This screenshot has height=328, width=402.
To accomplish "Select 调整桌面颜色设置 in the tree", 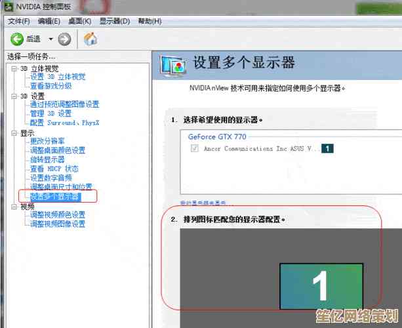I will pyautogui.click(x=58, y=150).
